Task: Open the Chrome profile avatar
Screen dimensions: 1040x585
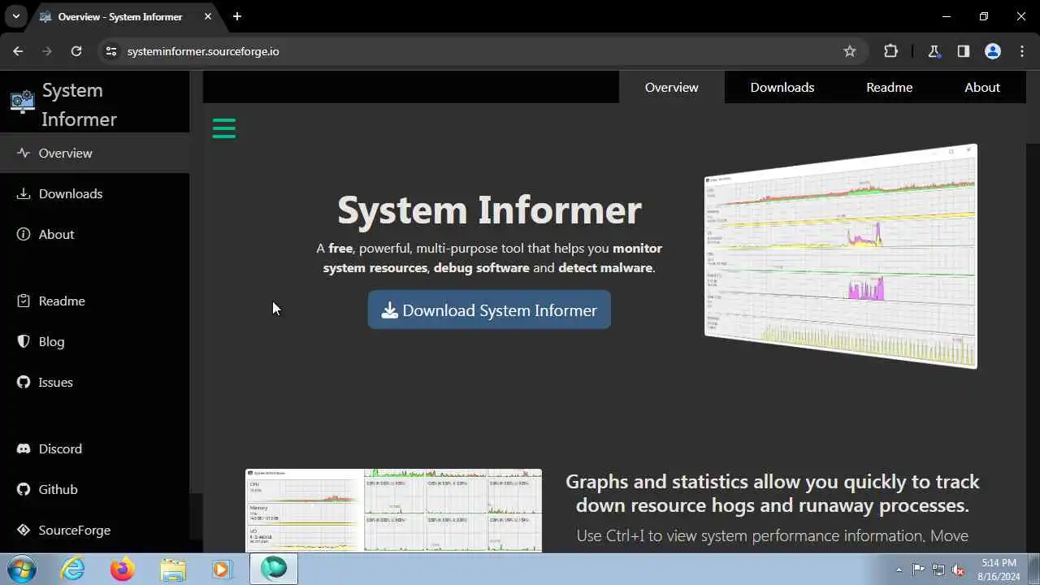Action: coord(993,51)
